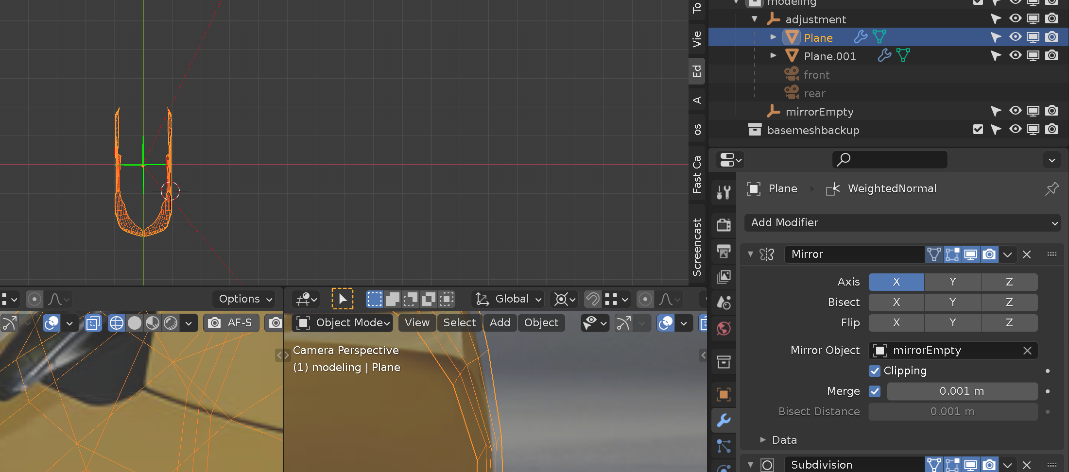Image resolution: width=1069 pixels, height=472 pixels.
Task: Open properties editor options dropdown
Action: [x=1052, y=160]
